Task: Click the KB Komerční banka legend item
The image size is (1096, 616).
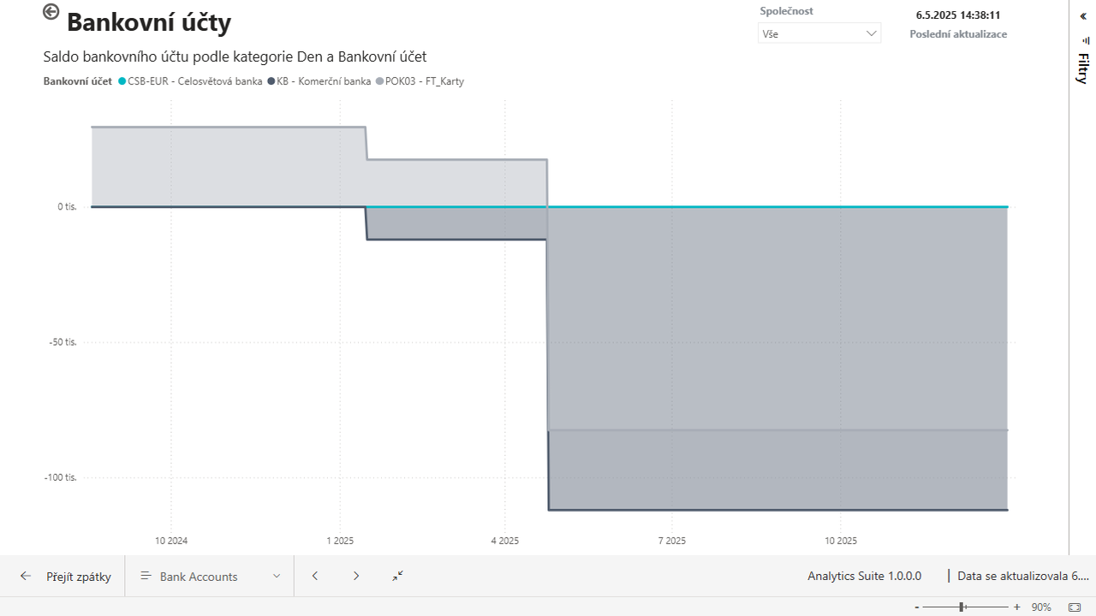Action: point(319,81)
